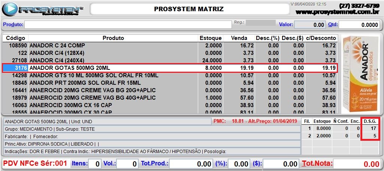The height and width of the screenshot is (171, 384).
Task: Click the PDV NFCe Sér:001 label
Action: point(36,164)
